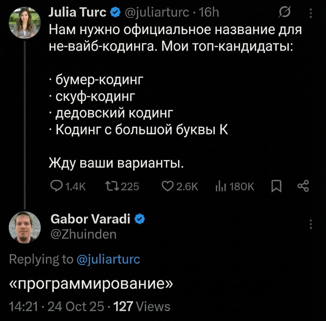
Task: Open more options menu on Julia's tweet
Action: click(311, 13)
